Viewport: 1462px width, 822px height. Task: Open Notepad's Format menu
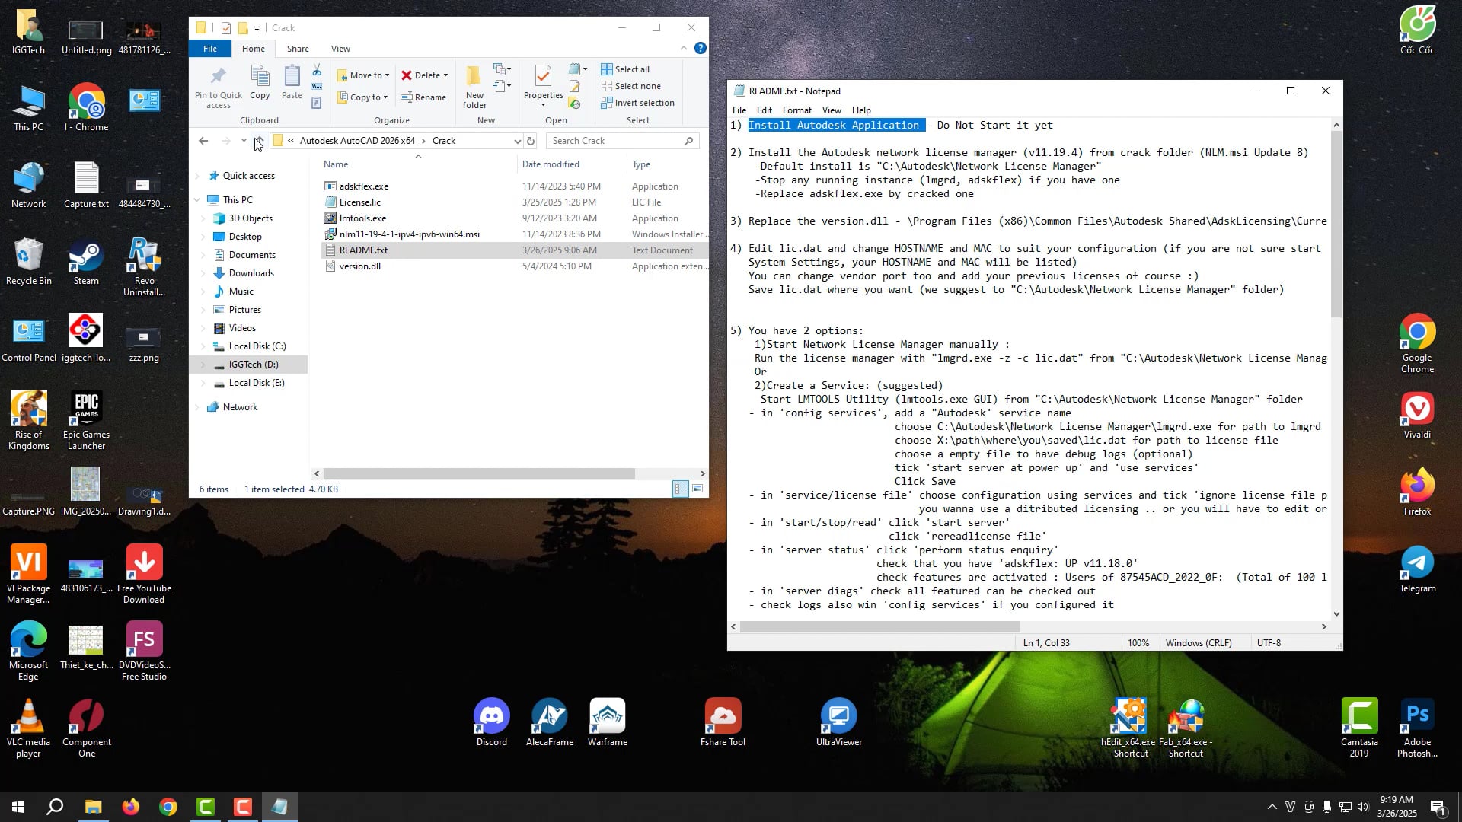click(x=796, y=110)
